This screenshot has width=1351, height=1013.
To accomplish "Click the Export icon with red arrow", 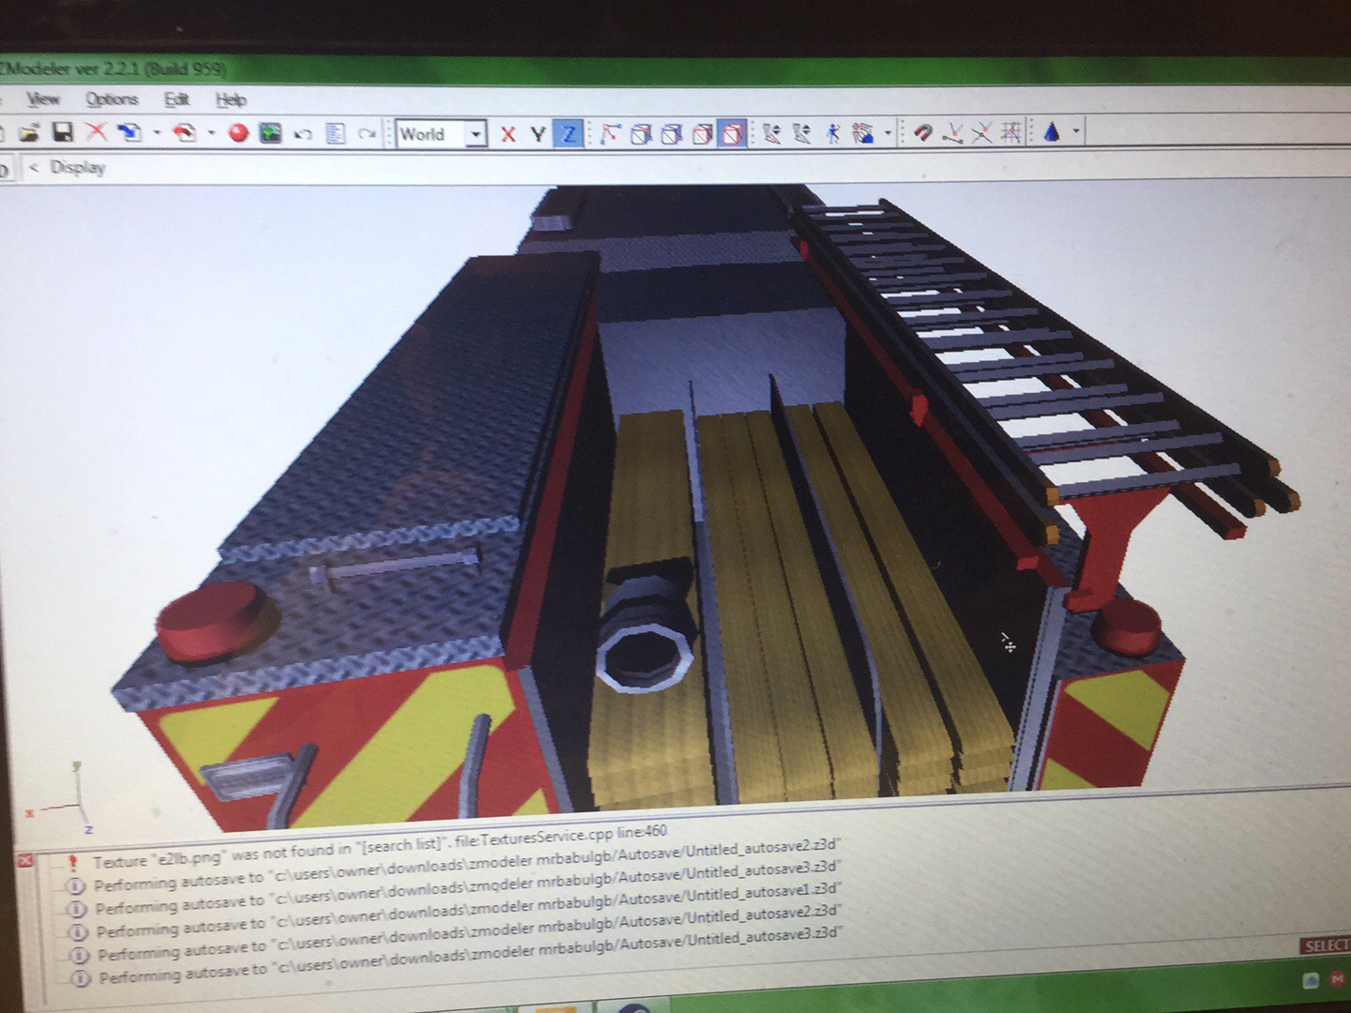I will pyautogui.click(x=185, y=133).
